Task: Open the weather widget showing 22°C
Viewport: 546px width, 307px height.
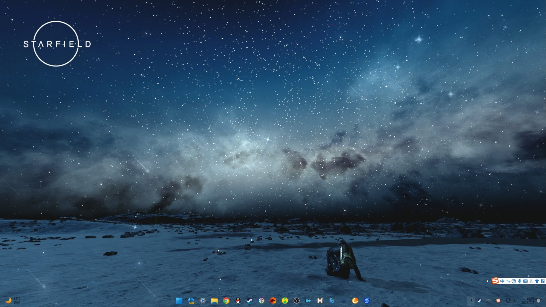Action: 13,300
